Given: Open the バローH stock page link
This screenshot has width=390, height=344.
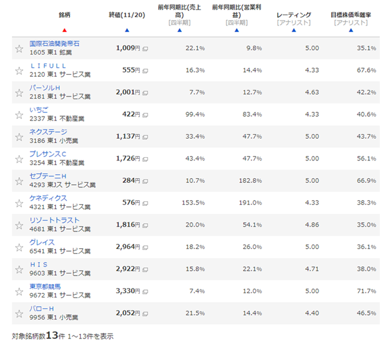Looking at the screenshot, I should 41,308.
